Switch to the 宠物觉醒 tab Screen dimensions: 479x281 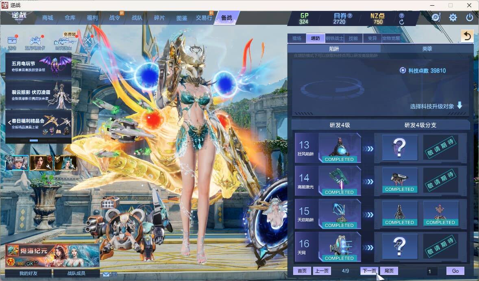click(391, 38)
